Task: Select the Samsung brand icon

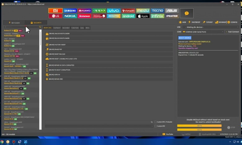Action: pos(70,10)
